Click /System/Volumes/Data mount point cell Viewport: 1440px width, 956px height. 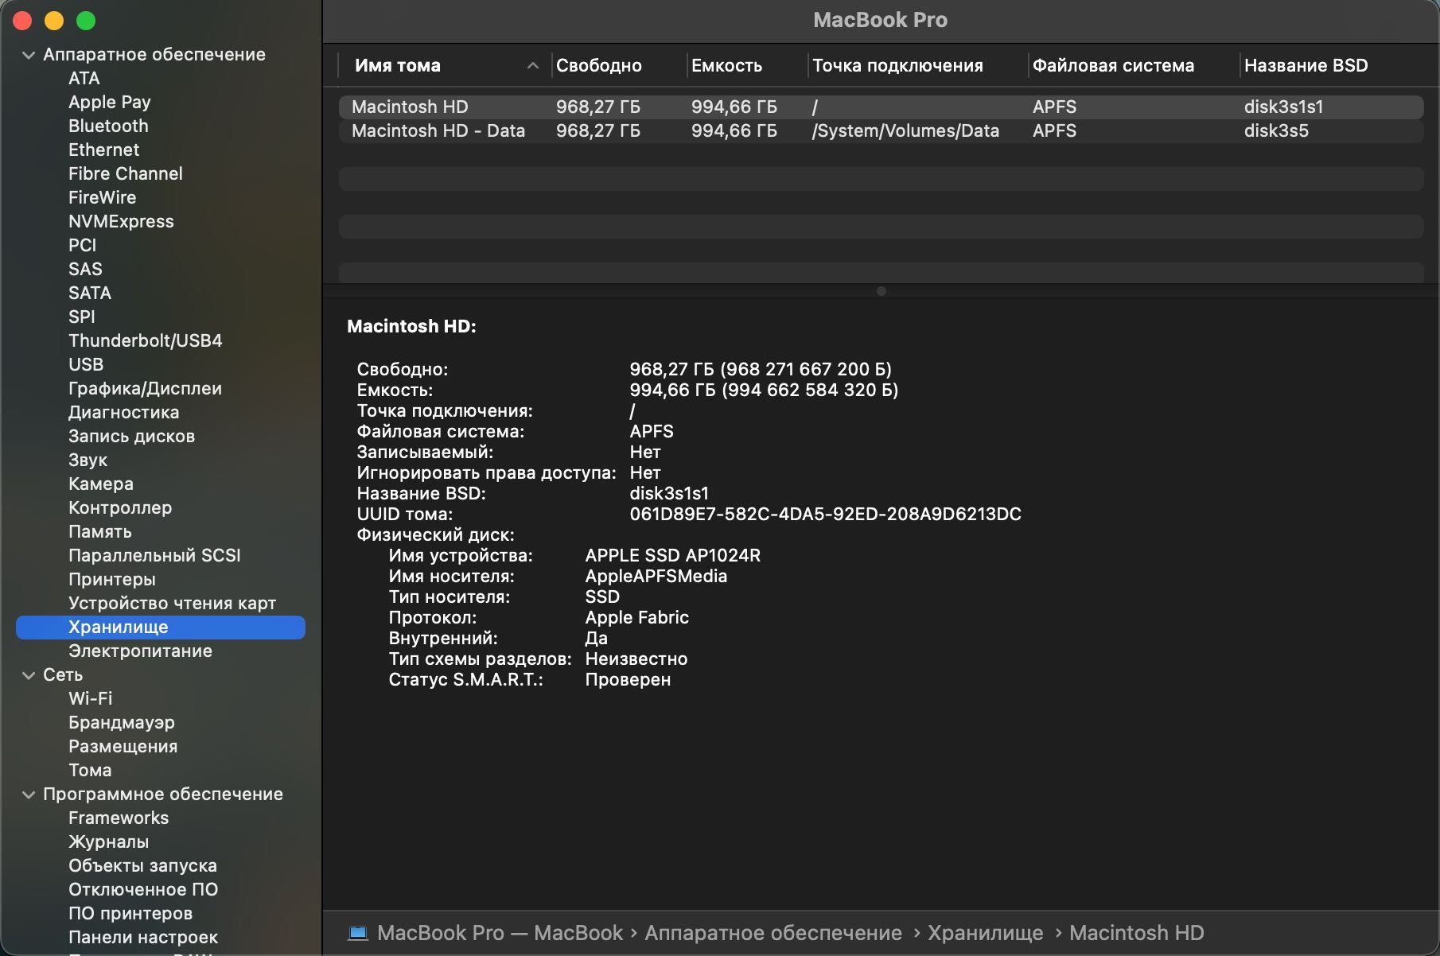pyautogui.click(x=905, y=130)
